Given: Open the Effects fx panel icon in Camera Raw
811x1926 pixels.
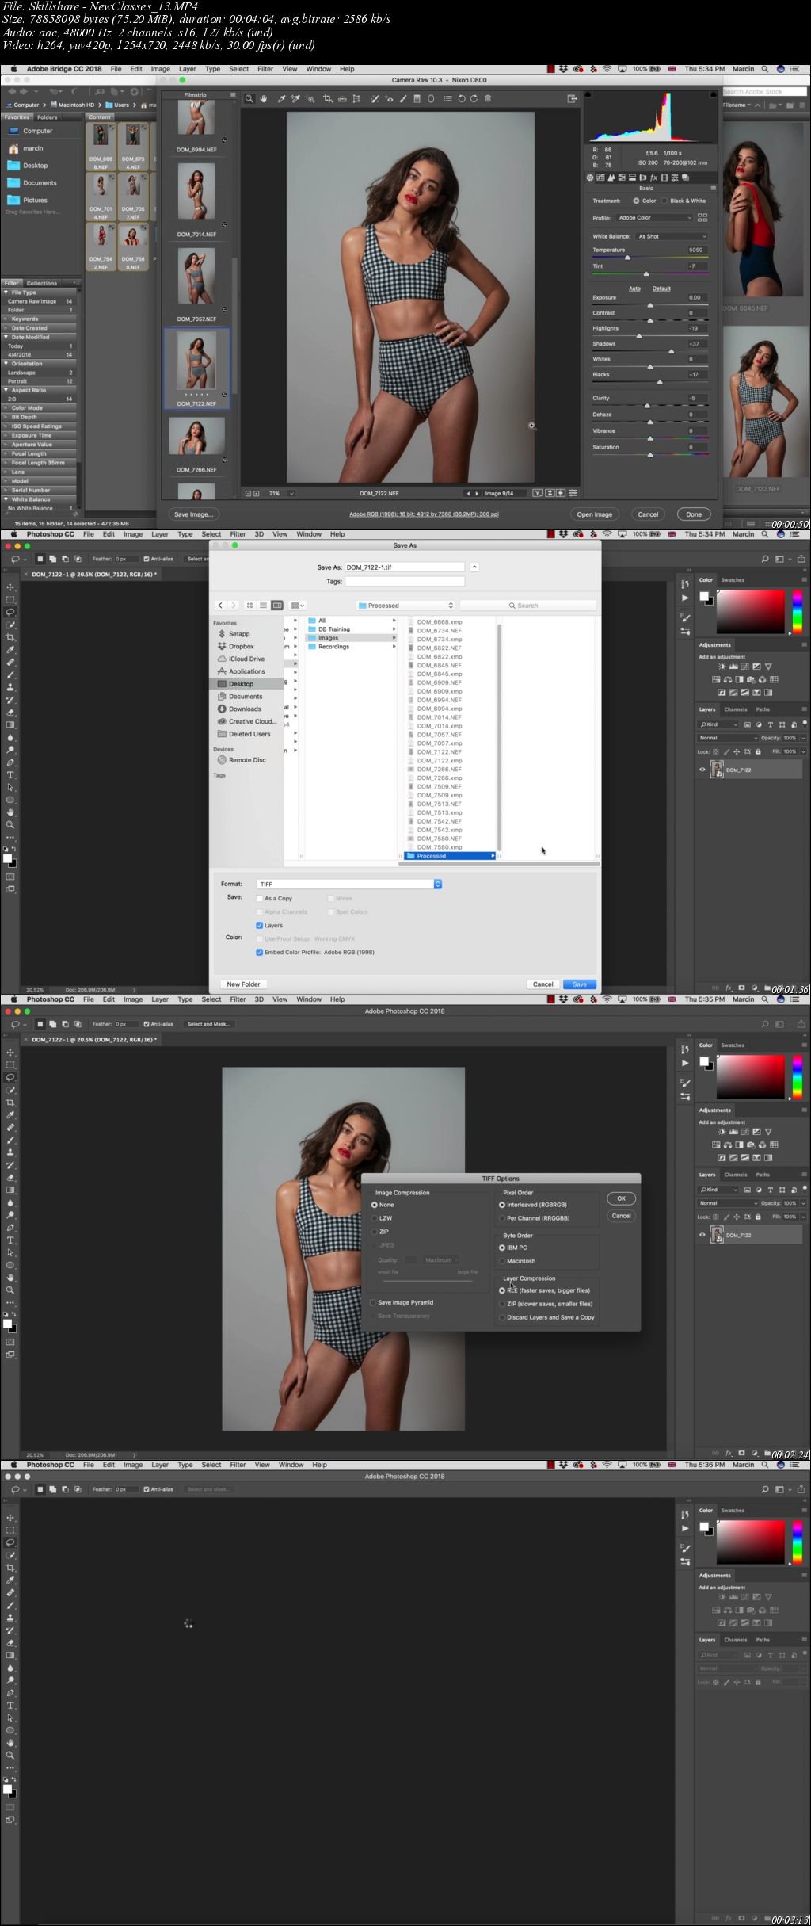Looking at the screenshot, I should pos(653,178).
